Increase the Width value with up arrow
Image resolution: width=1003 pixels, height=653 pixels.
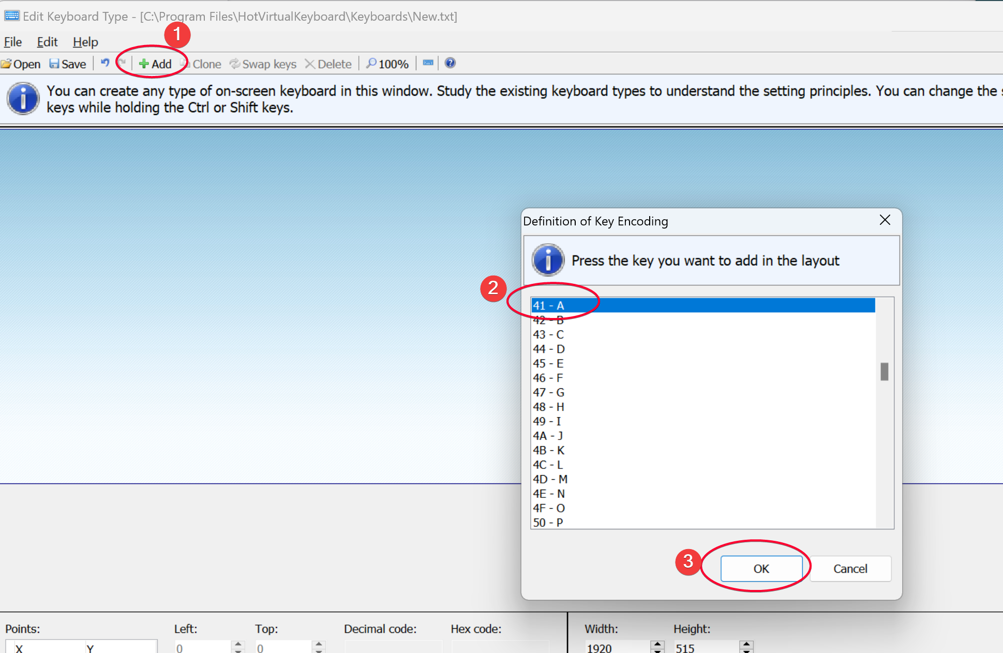pyautogui.click(x=657, y=644)
